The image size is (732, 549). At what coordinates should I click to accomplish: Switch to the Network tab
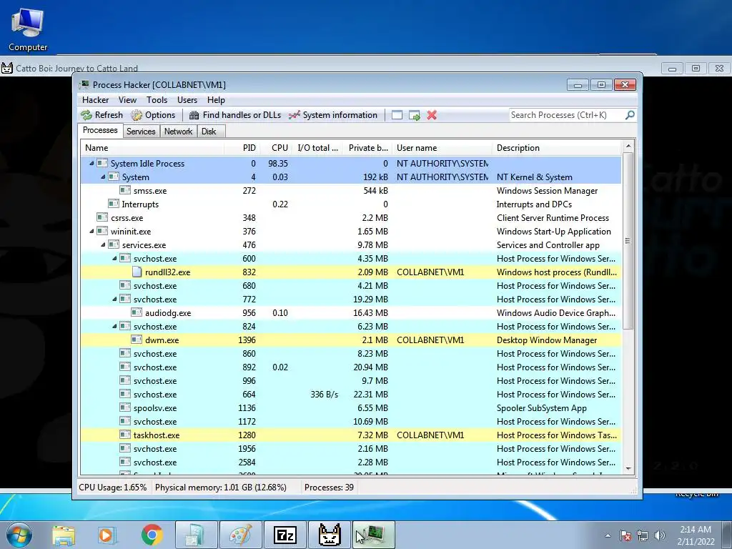click(x=178, y=132)
